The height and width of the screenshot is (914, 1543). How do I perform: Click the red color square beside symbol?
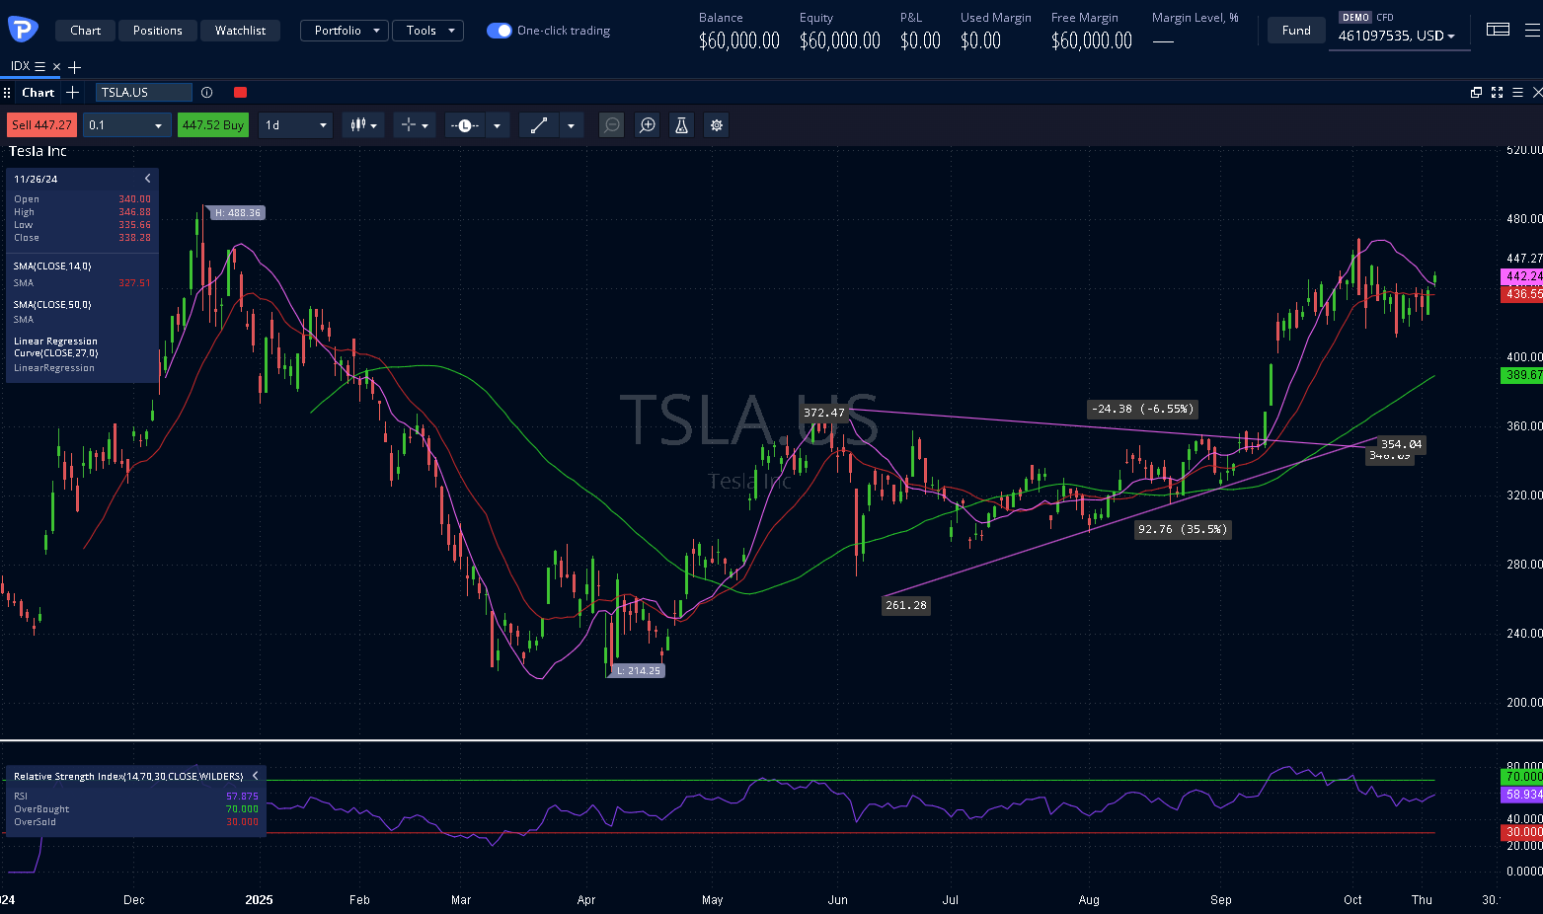click(x=240, y=93)
